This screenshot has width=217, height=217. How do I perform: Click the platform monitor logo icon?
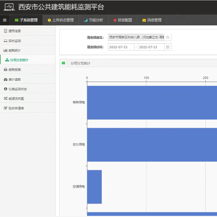click(9, 7)
